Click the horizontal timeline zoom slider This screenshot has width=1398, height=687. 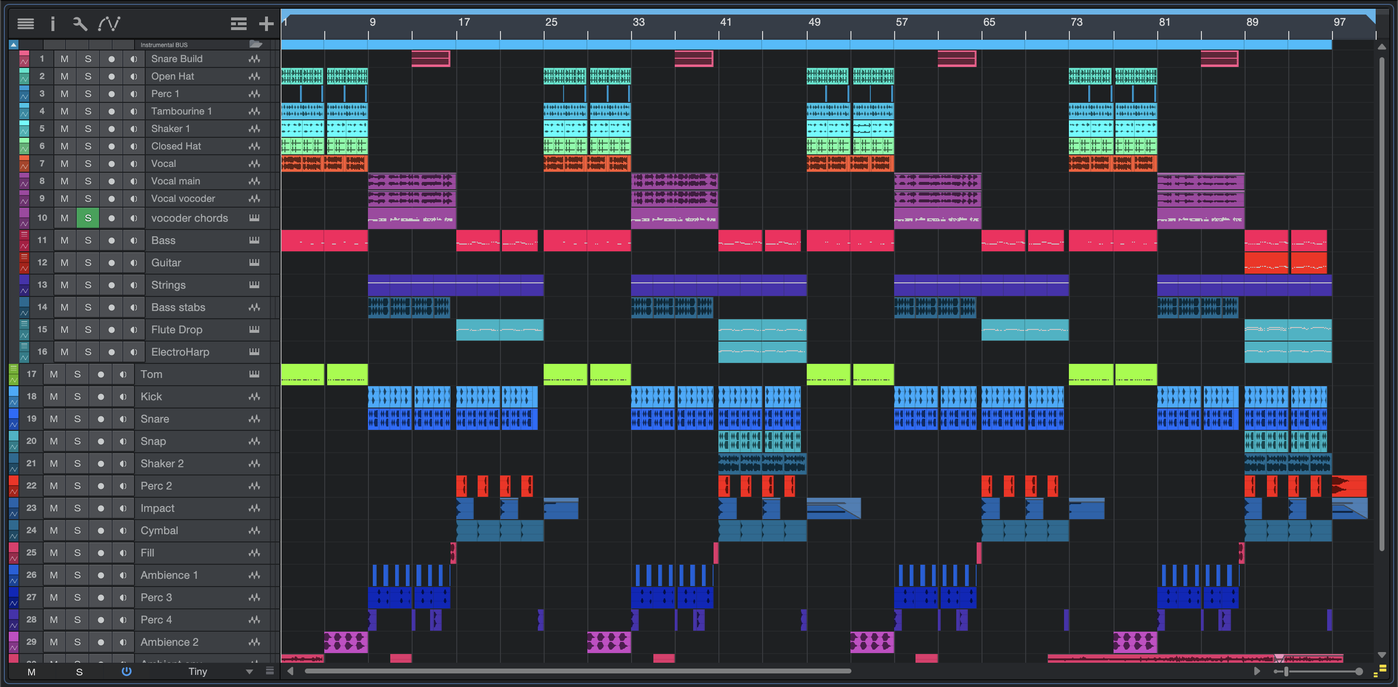1286,672
